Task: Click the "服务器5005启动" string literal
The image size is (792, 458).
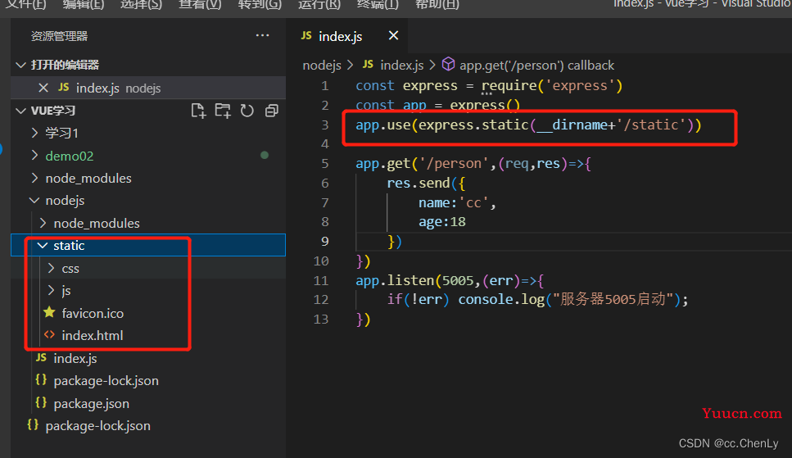Action: tap(613, 299)
